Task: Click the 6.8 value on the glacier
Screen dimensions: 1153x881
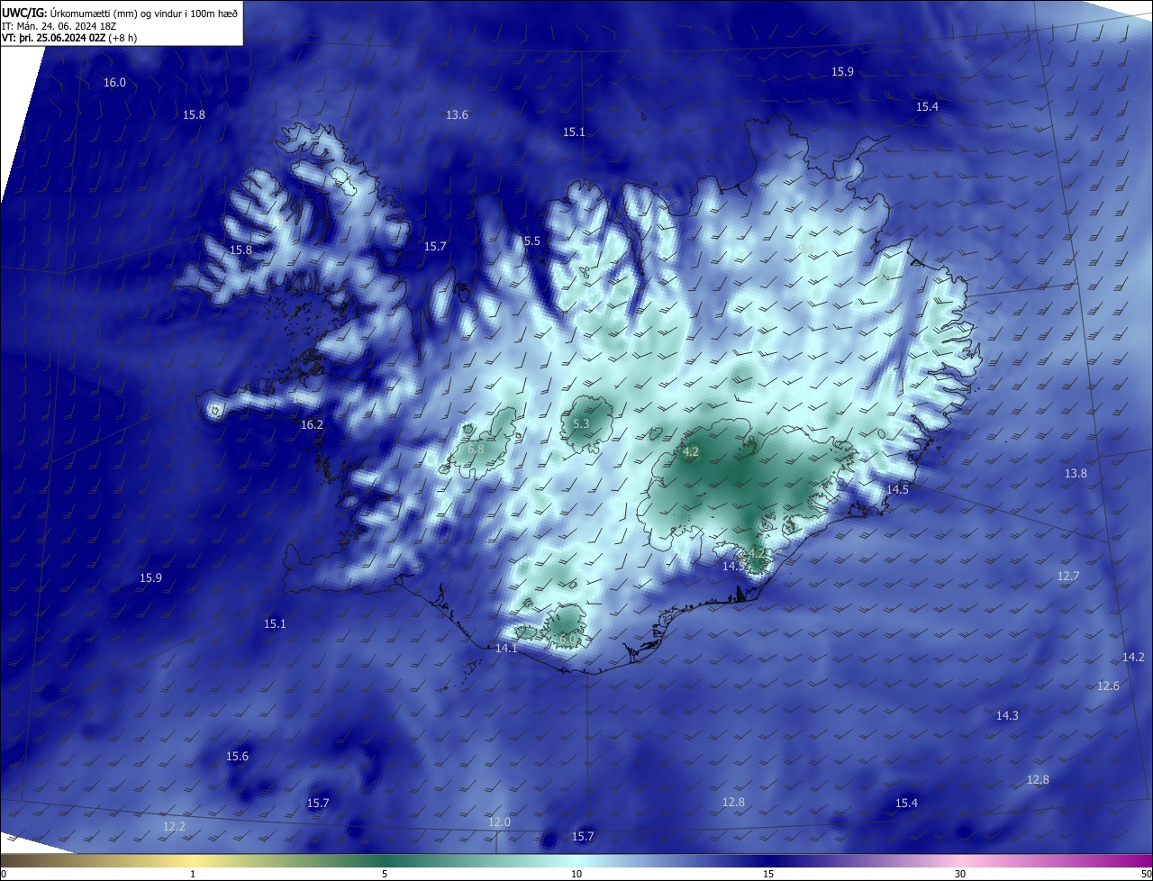Action: [476, 449]
